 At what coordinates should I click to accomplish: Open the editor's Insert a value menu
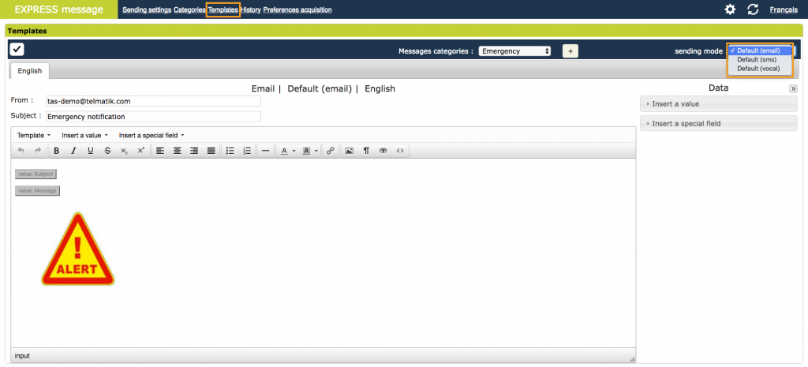click(x=85, y=136)
